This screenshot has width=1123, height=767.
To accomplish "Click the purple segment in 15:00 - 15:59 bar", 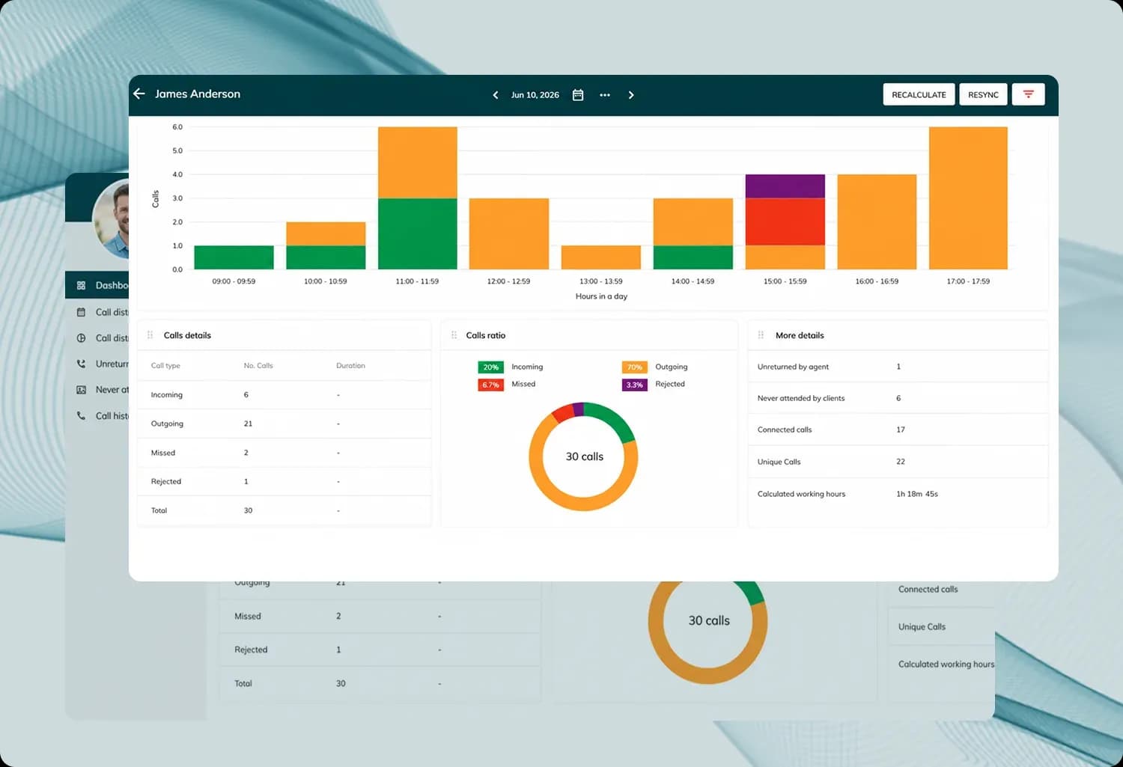I will [x=785, y=186].
